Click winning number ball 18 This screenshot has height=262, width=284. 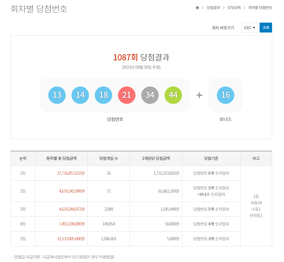103,95
